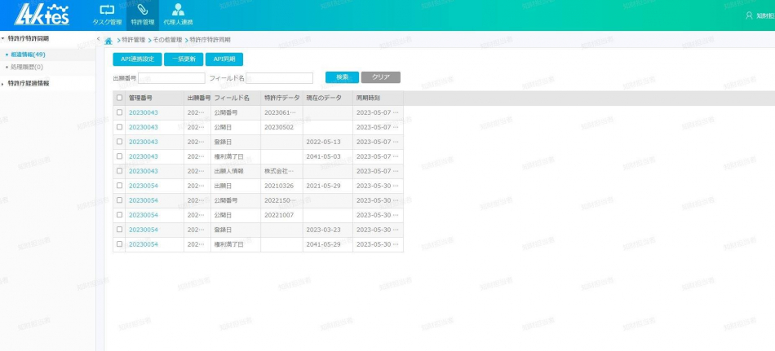Click the 出願番号 input field
The image size is (775, 351).
171,78
